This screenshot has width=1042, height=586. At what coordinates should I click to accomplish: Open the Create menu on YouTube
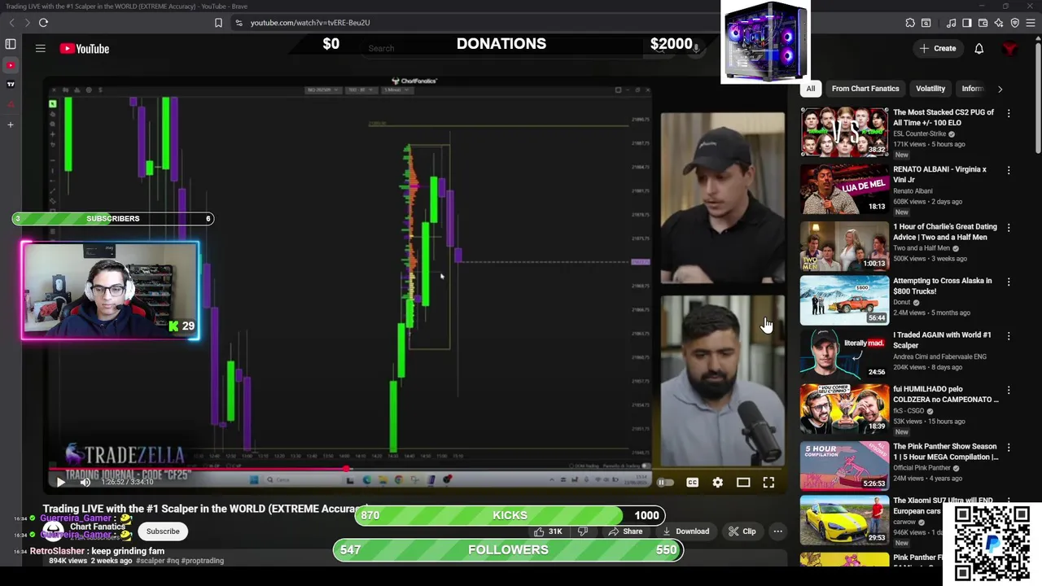[x=938, y=49]
